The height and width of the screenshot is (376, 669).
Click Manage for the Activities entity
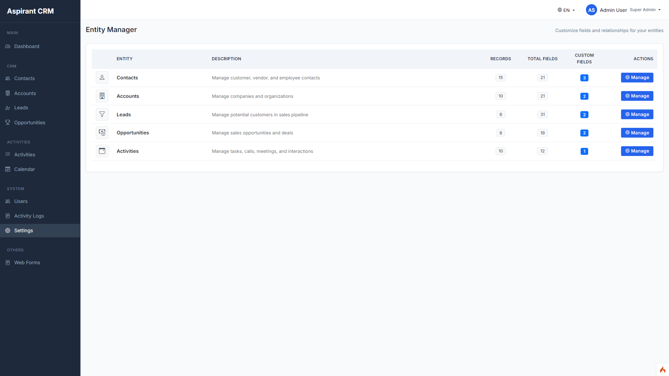(637, 151)
